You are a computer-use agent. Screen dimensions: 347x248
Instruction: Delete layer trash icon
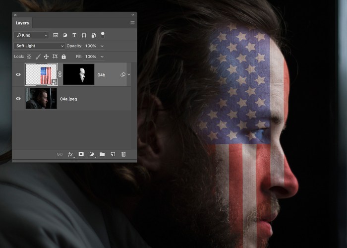coord(123,154)
